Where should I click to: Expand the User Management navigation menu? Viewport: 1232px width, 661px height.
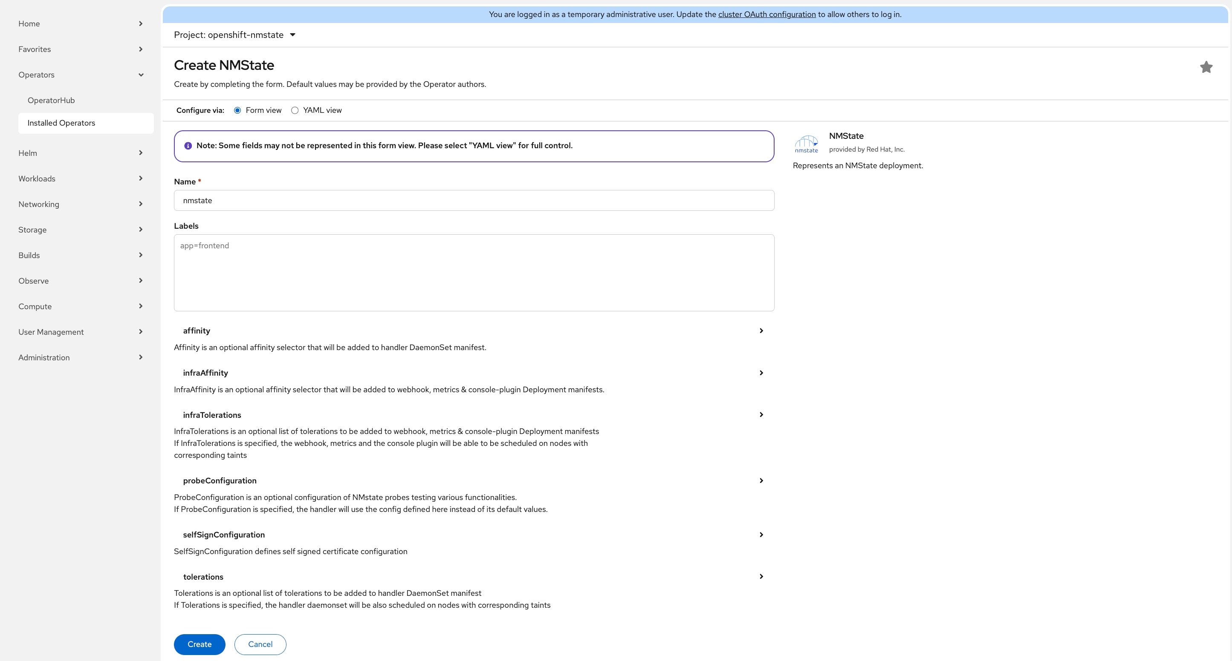80,332
